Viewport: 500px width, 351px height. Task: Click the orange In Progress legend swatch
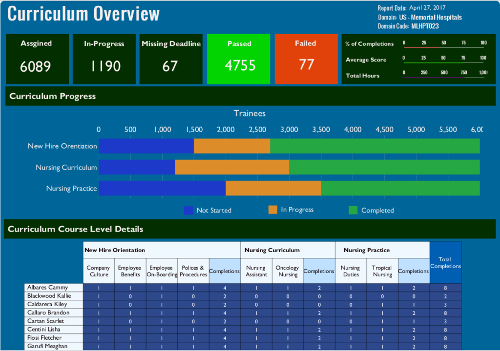273,210
